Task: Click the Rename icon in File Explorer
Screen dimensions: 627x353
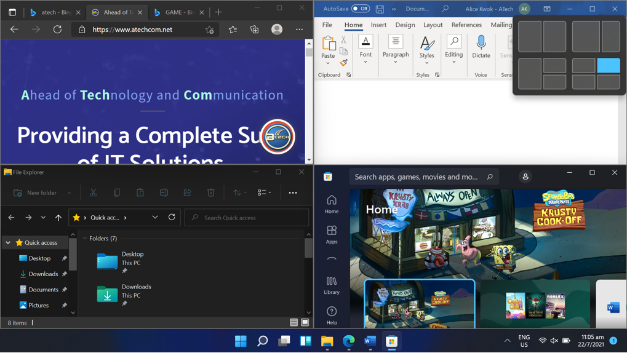Action: tap(164, 192)
